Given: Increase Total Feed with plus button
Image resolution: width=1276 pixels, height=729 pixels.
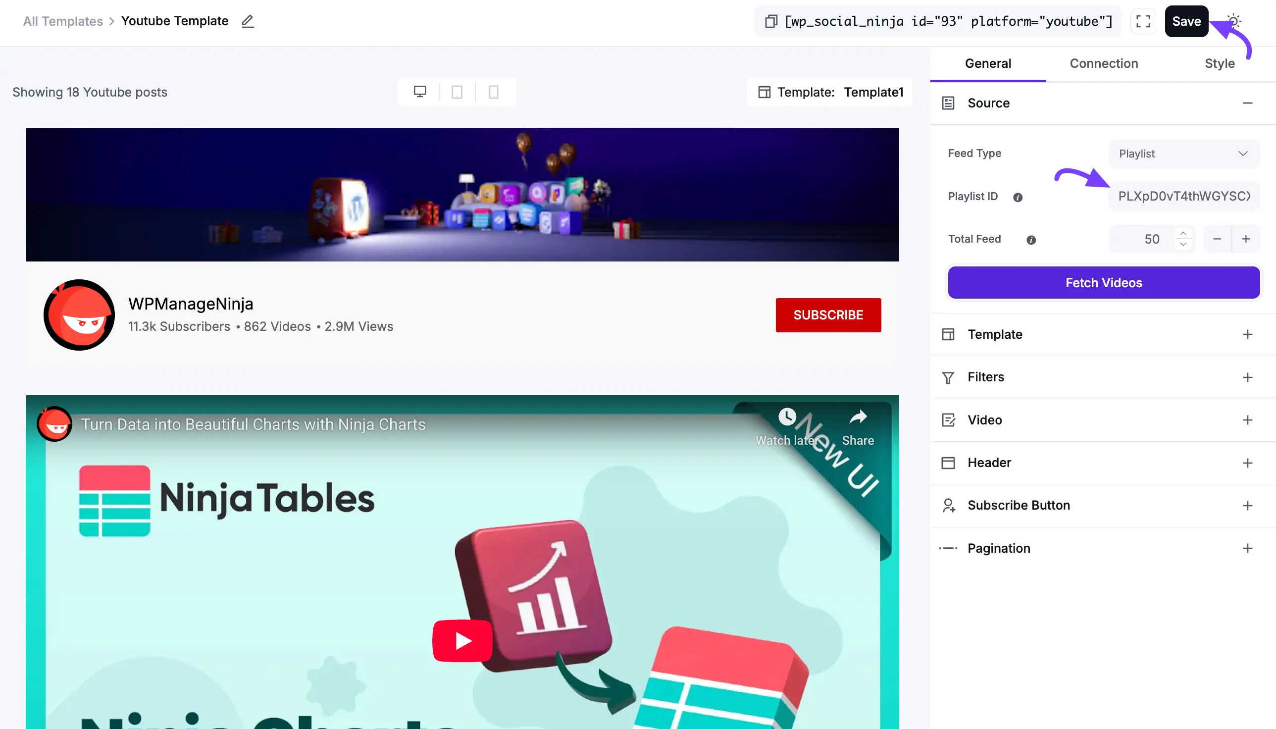Looking at the screenshot, I should (1245, 239).
